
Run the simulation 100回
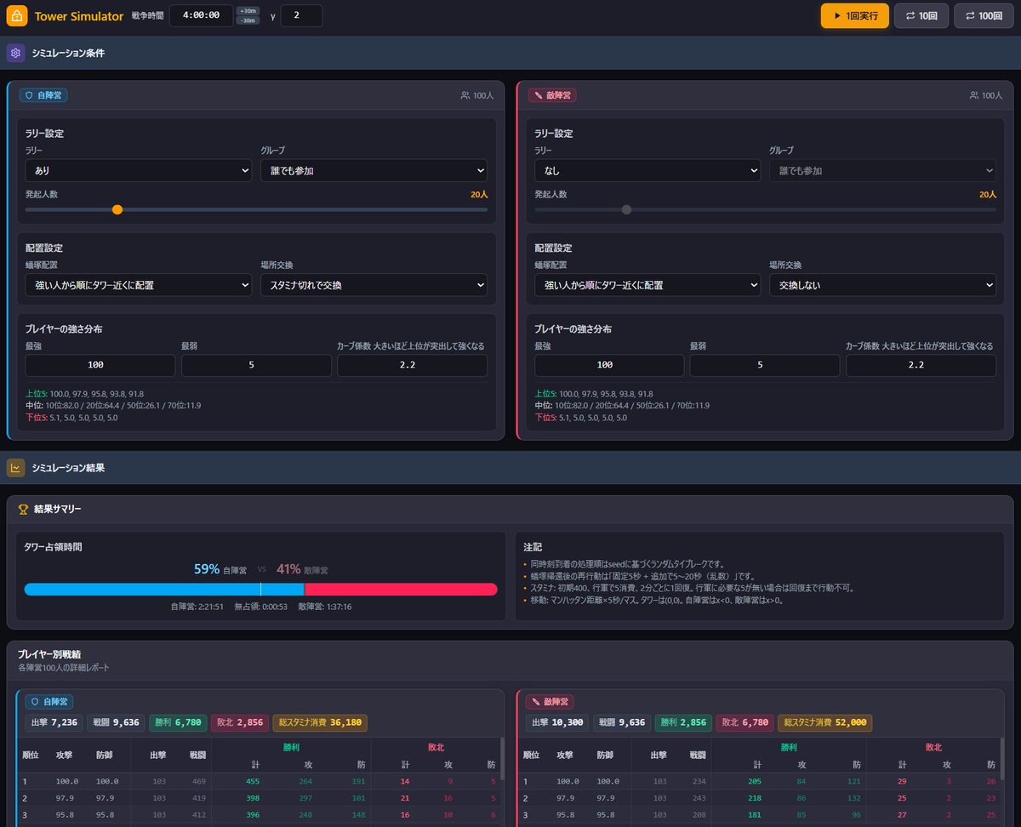[984, 15]
